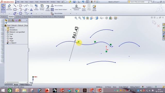The width and height of the screenshot is (165, 93).
Task: Select Offset Entities tool
Action: pyautogui.click(x=48, y=8)
